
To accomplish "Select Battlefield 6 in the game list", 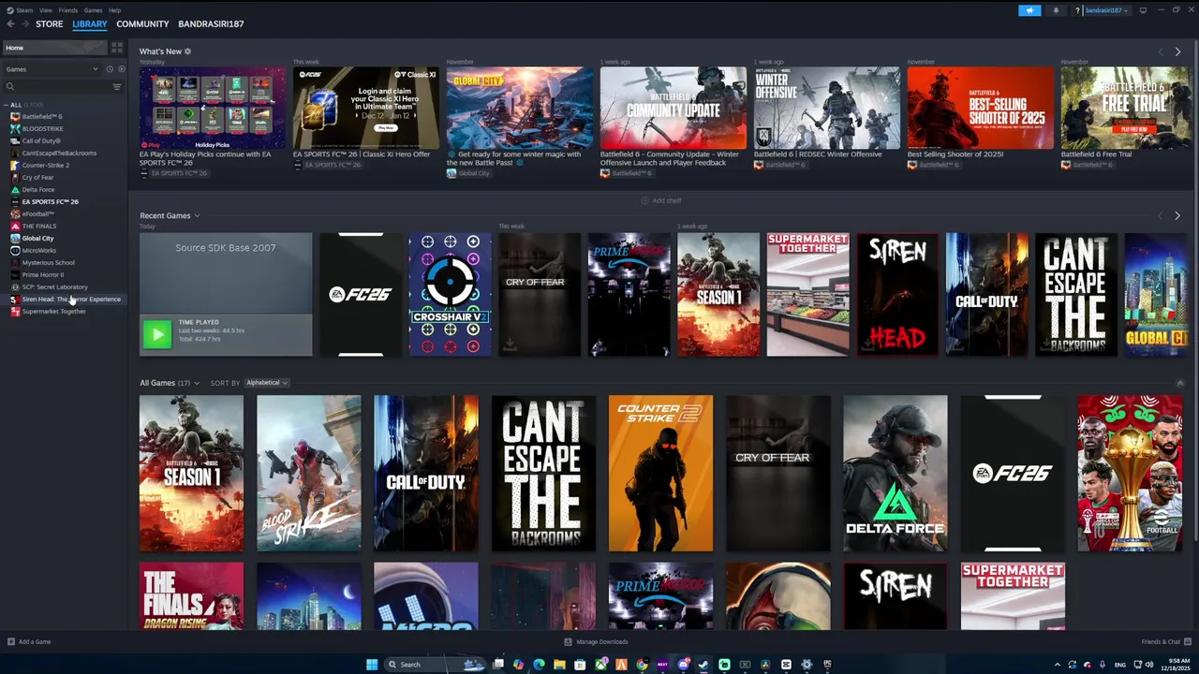I will (x=41, y=116).
